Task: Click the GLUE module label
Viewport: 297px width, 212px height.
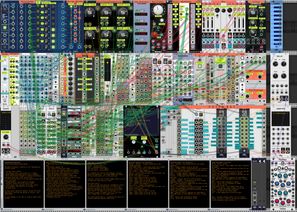Action: coord(255,161)
